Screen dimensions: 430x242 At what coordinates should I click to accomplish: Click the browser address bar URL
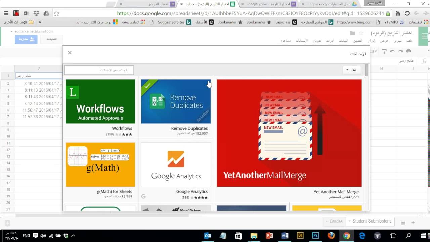(250, 13)
